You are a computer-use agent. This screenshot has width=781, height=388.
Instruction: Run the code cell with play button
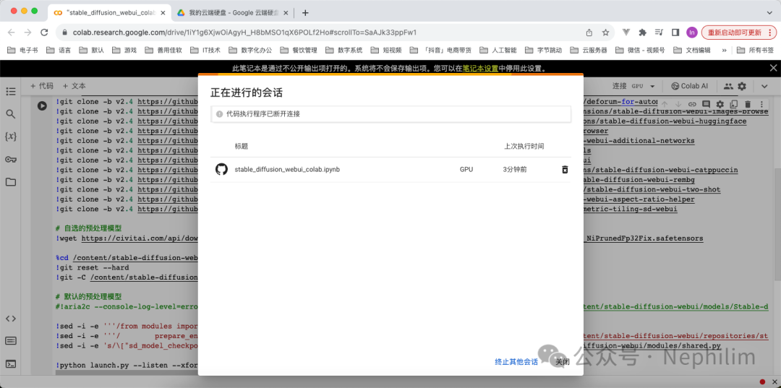click(x=42, y=105)
